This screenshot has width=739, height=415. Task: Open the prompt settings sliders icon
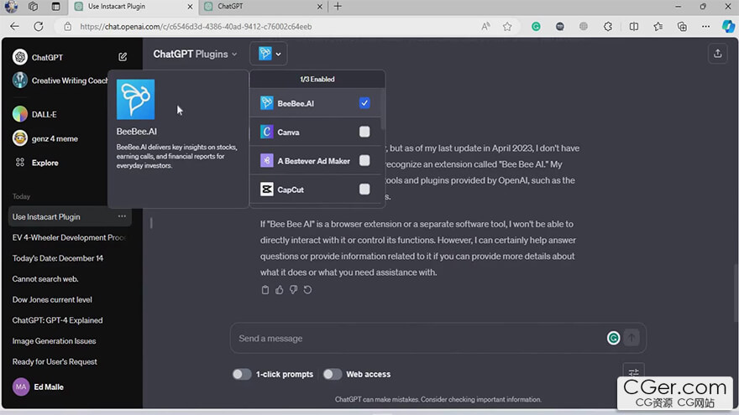633,371
